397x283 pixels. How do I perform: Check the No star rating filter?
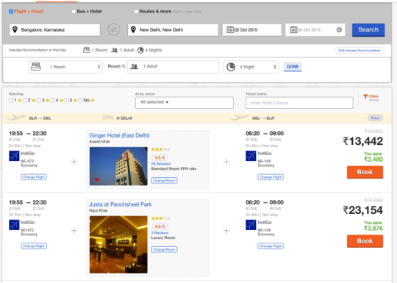click(x=81, y=101)
